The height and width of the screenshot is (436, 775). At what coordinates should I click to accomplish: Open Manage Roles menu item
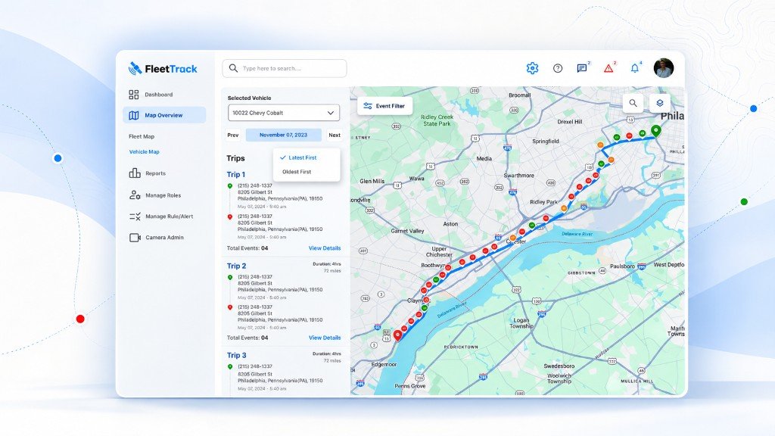[164, 195]
